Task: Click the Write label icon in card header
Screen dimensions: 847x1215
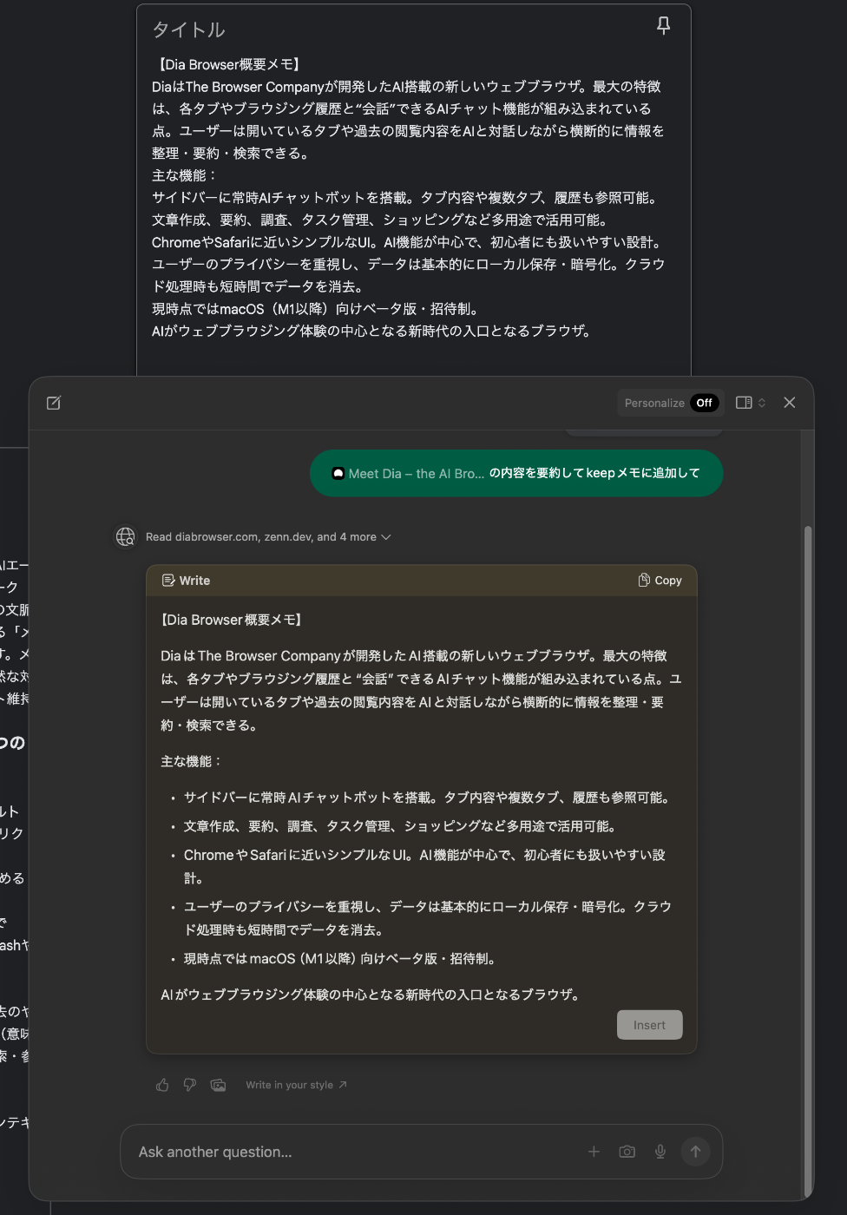Action: (x=168, y=581)
